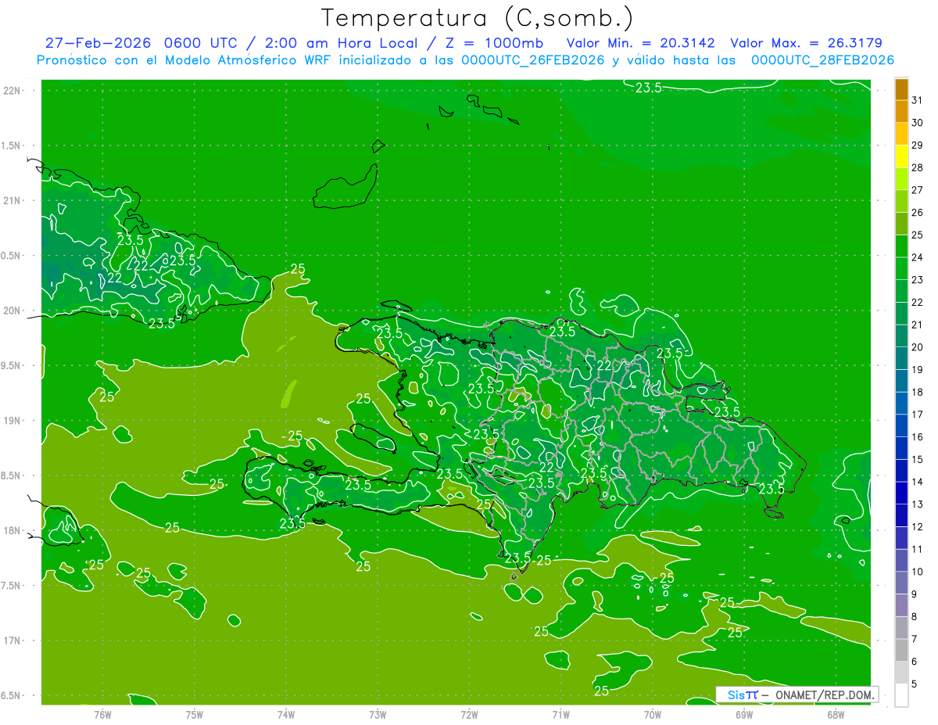Click the 24 value on the color scale
This screenshot has height=725, width=938.
(x=918, y=257)
